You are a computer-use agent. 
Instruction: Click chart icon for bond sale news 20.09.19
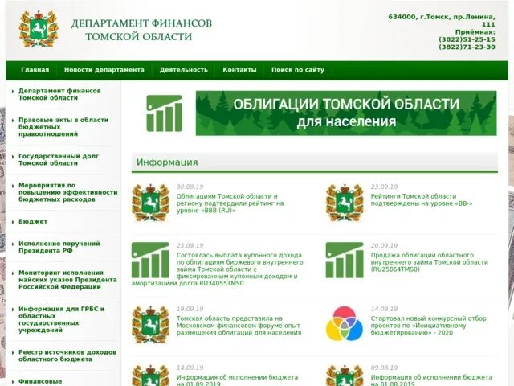pos(345,260)
